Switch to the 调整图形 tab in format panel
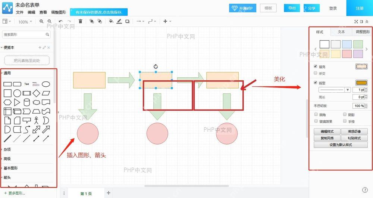Screen dimensions: 373x198 point(362,32)
